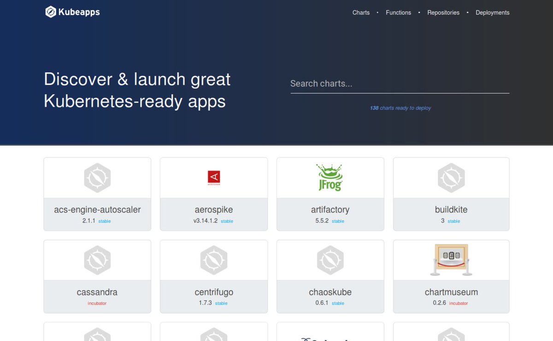The height and width of the screenshot is (341, 553).
Task: Click the incubator tag on cassandra
Action: pos(97,304)
